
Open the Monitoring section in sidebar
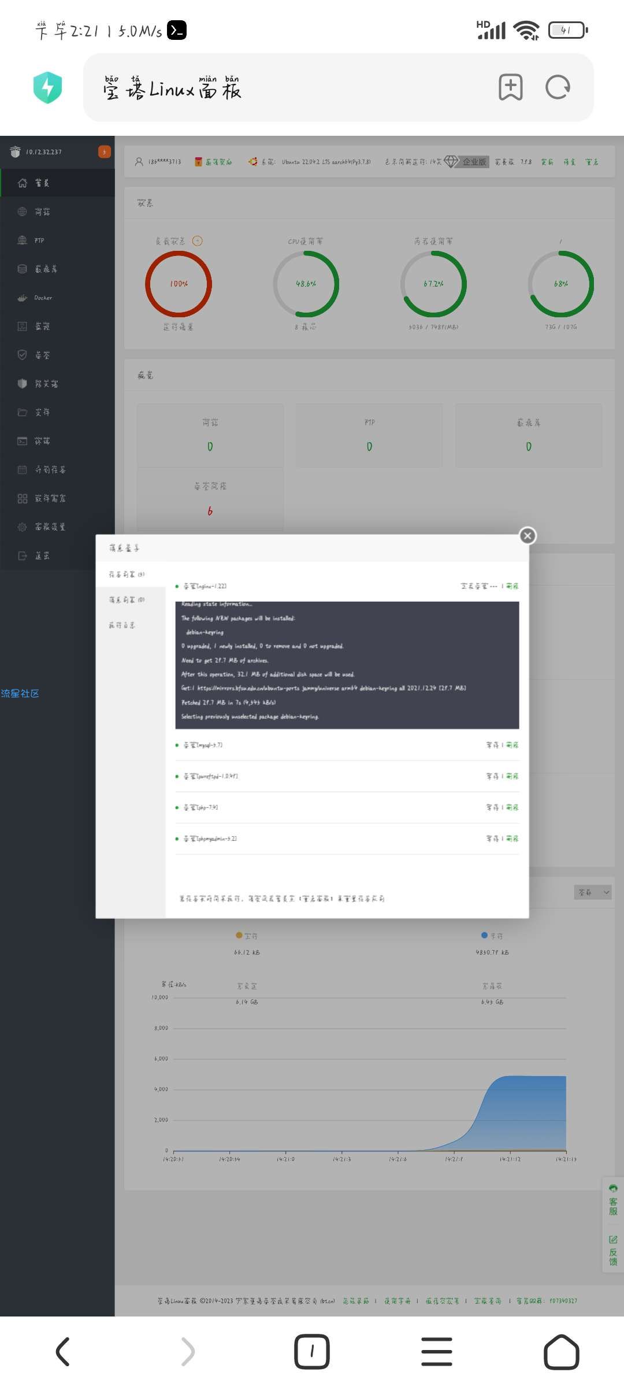(x=57, y=326)
